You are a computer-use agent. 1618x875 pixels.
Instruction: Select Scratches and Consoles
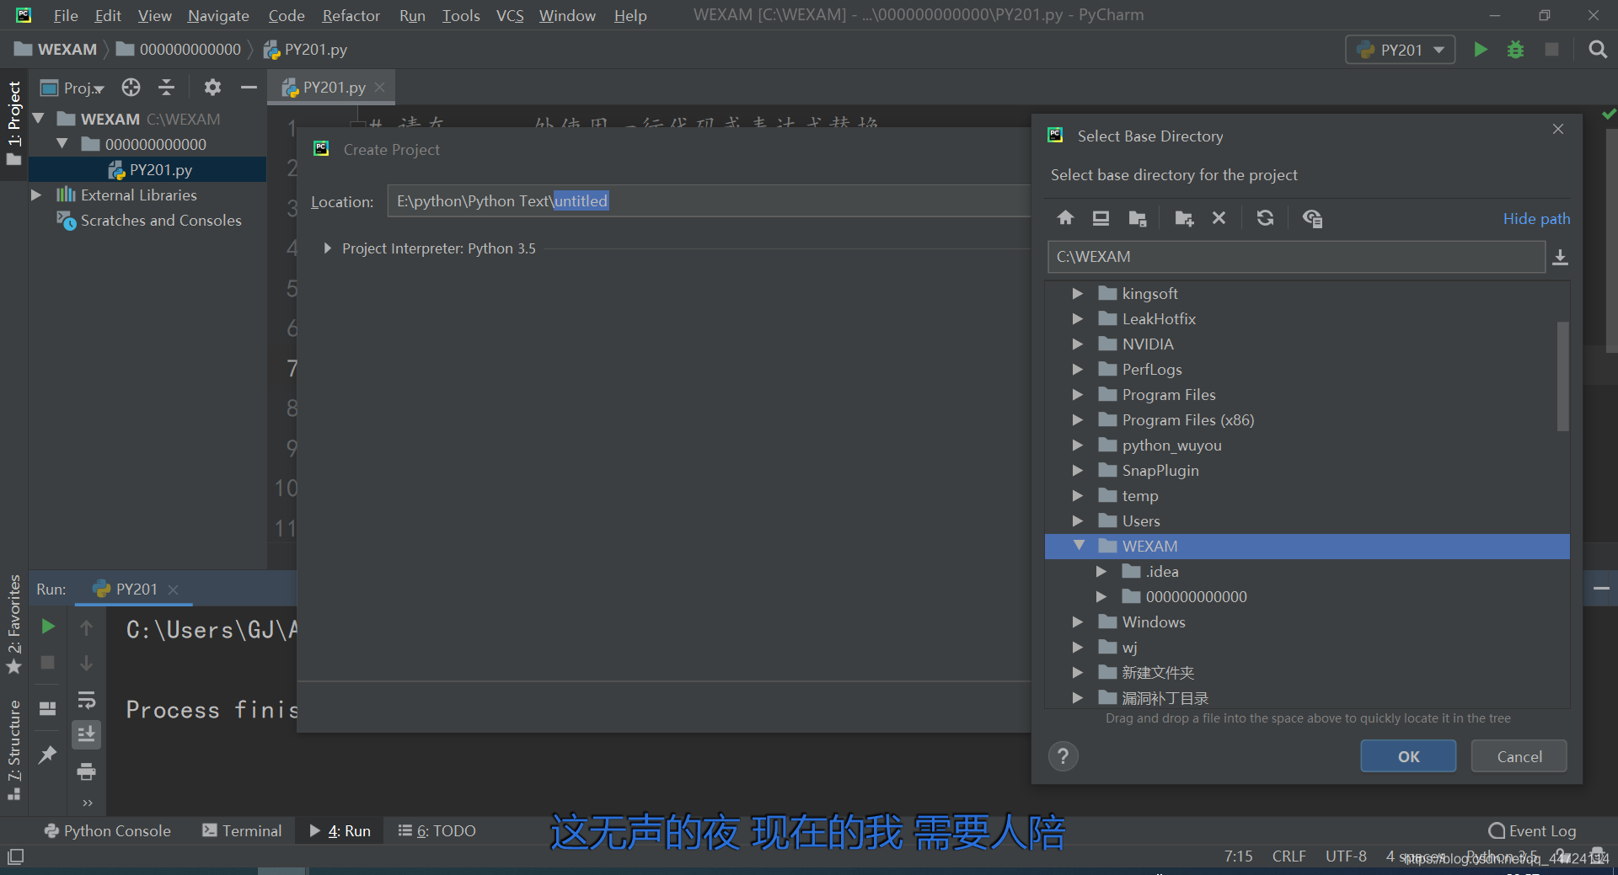pyautogui.click(x=161, y=221)
